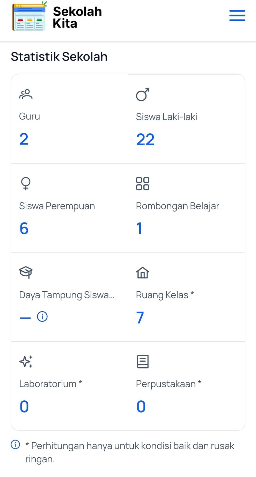Tap the Rombongan Belajar grid icon
The width and height of the screenshot is (256, 477).
point(142,183)
